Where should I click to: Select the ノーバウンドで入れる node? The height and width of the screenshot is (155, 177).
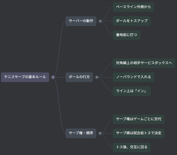133,77
